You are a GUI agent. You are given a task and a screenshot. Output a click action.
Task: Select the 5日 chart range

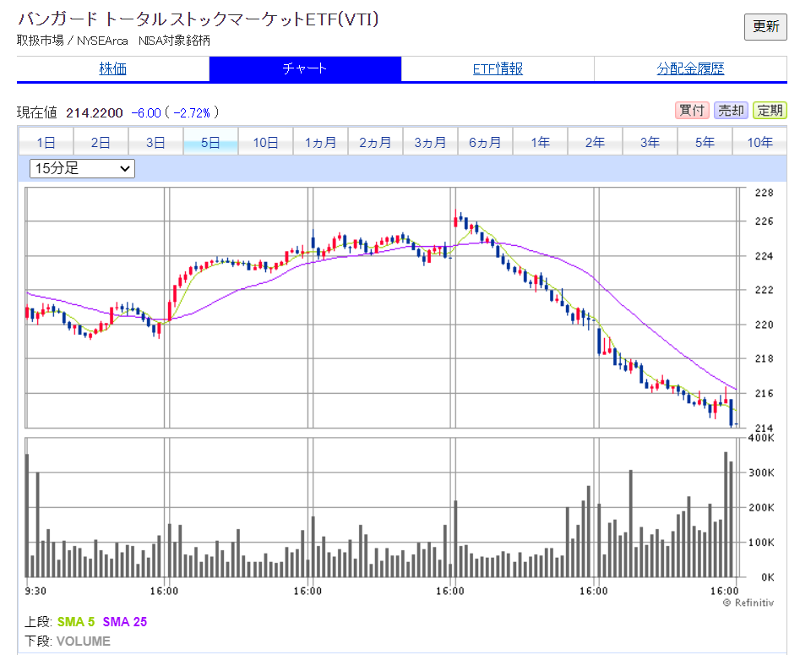click(x=210, y=142)
